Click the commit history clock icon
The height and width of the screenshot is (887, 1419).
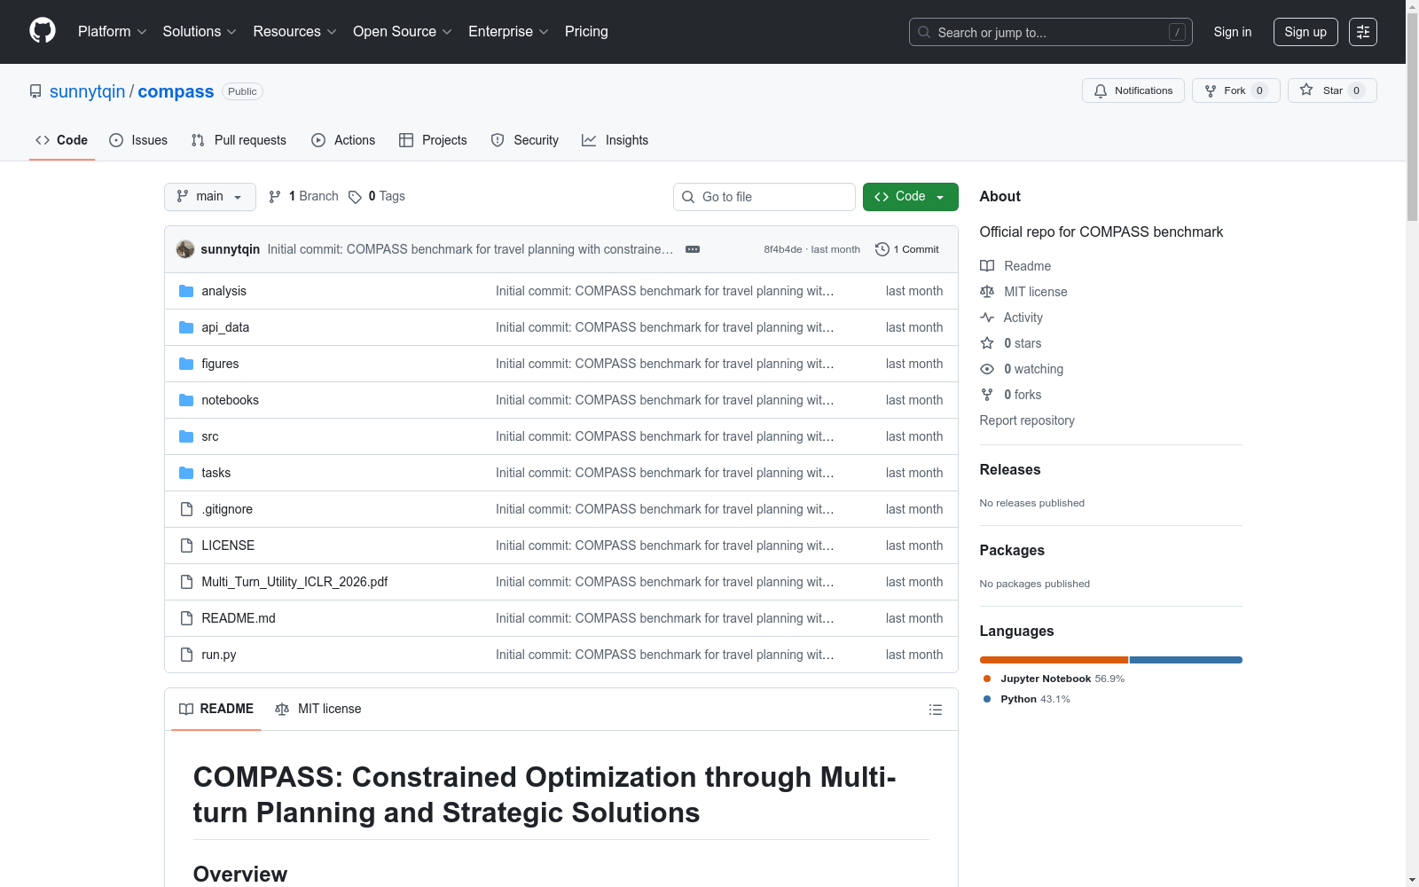[x=882, y=249]
